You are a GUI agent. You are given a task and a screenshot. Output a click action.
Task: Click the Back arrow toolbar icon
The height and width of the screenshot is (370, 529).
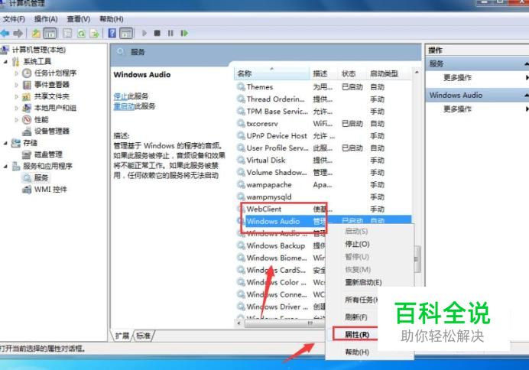point(5,33)
